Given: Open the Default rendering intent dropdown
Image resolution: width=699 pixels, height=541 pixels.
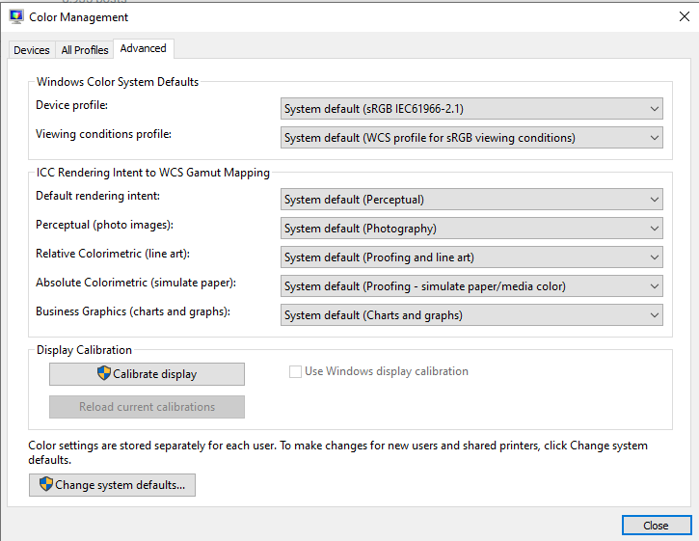Looking at the screenshot, I should pyautogui.click(x=471, y=200).
